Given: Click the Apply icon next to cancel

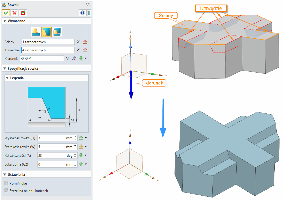Looking at the screenshot, I should tap(23, 13).
